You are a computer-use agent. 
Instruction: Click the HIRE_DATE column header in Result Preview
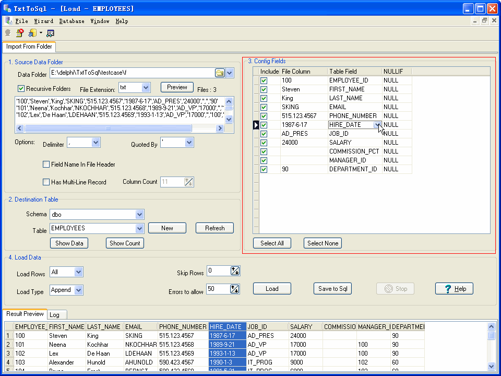click(x=227, y=327)
